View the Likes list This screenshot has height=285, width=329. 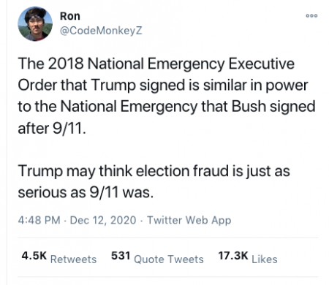265,259
